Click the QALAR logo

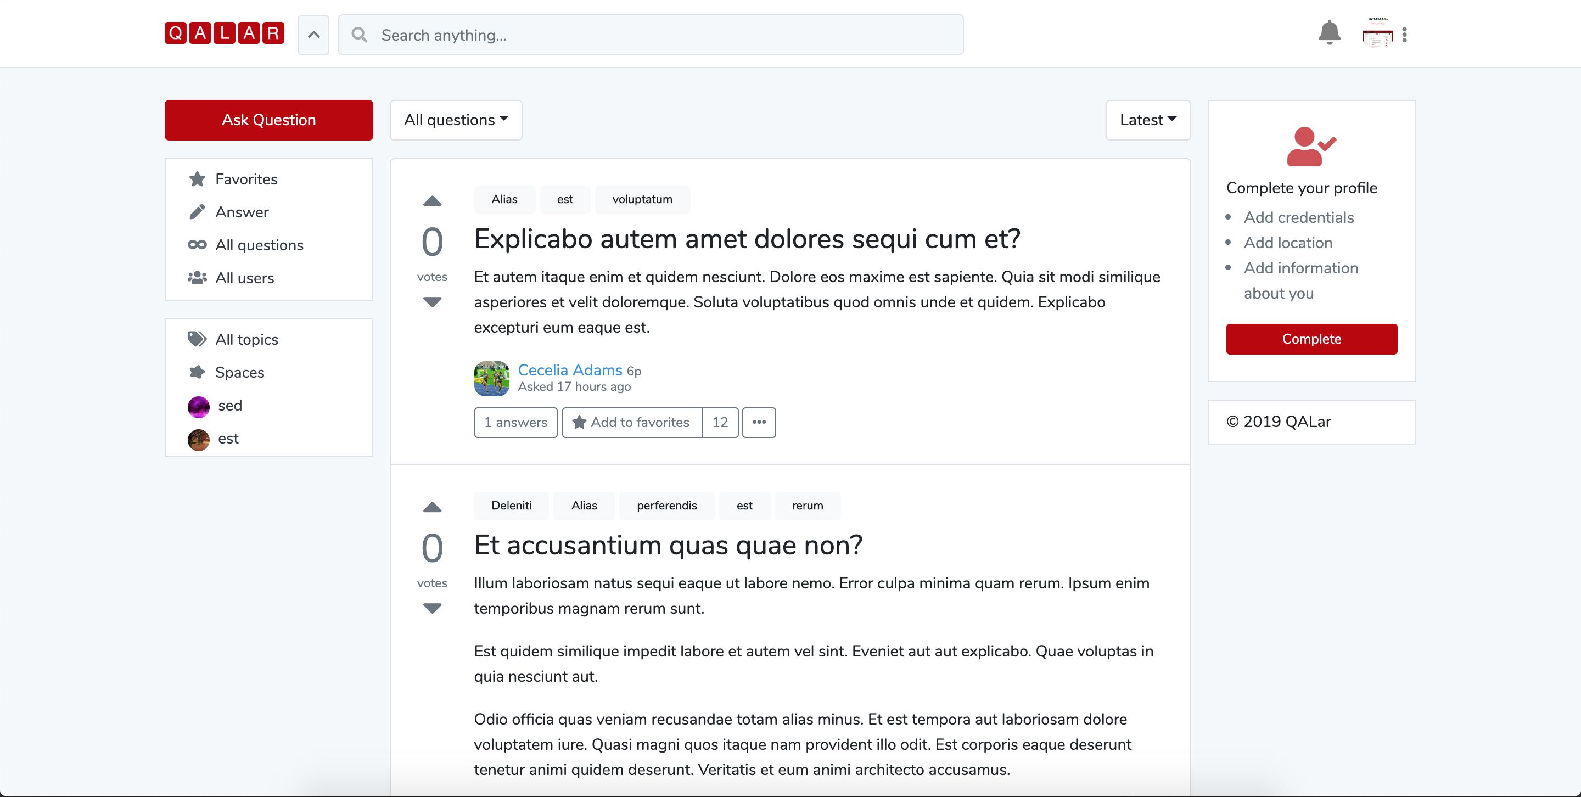[224, 33]
